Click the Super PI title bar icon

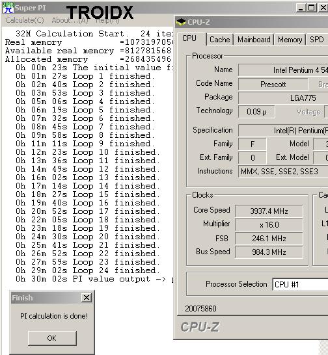point(8,8)
